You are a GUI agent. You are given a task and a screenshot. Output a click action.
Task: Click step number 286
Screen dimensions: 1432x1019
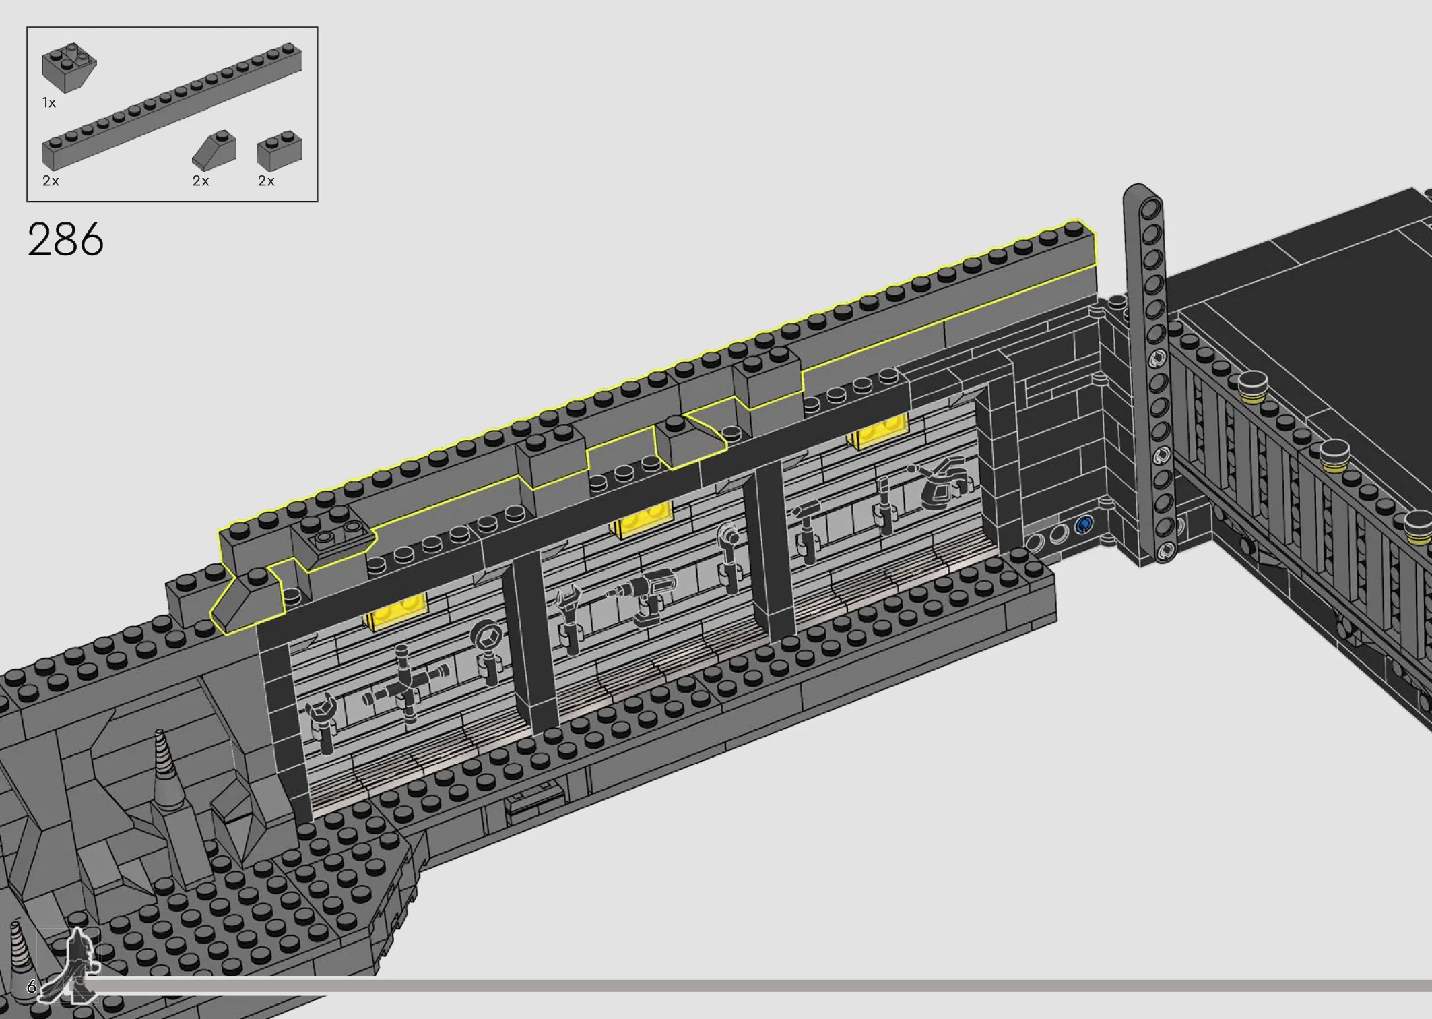(65, 239)
